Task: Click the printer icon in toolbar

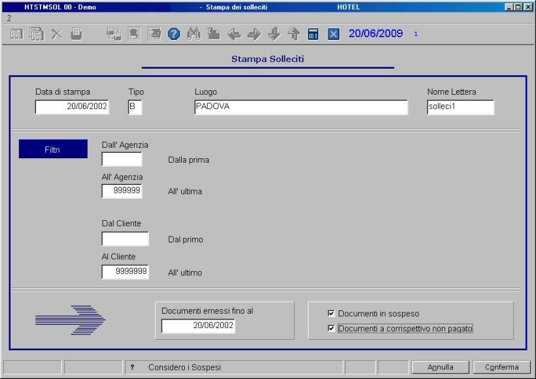Action: click(x=76, y=33)
